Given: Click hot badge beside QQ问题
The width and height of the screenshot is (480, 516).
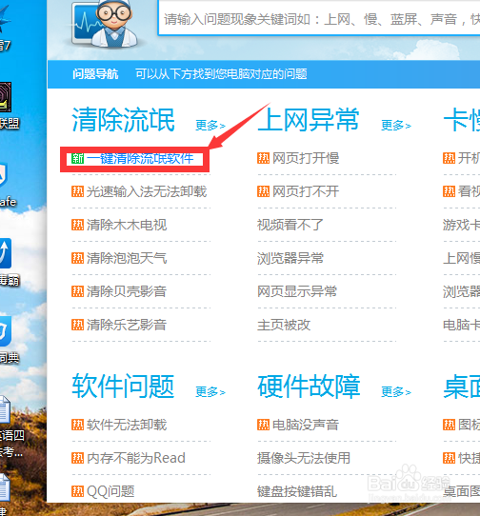Looking at the screenshot, I should coord(78,491).
